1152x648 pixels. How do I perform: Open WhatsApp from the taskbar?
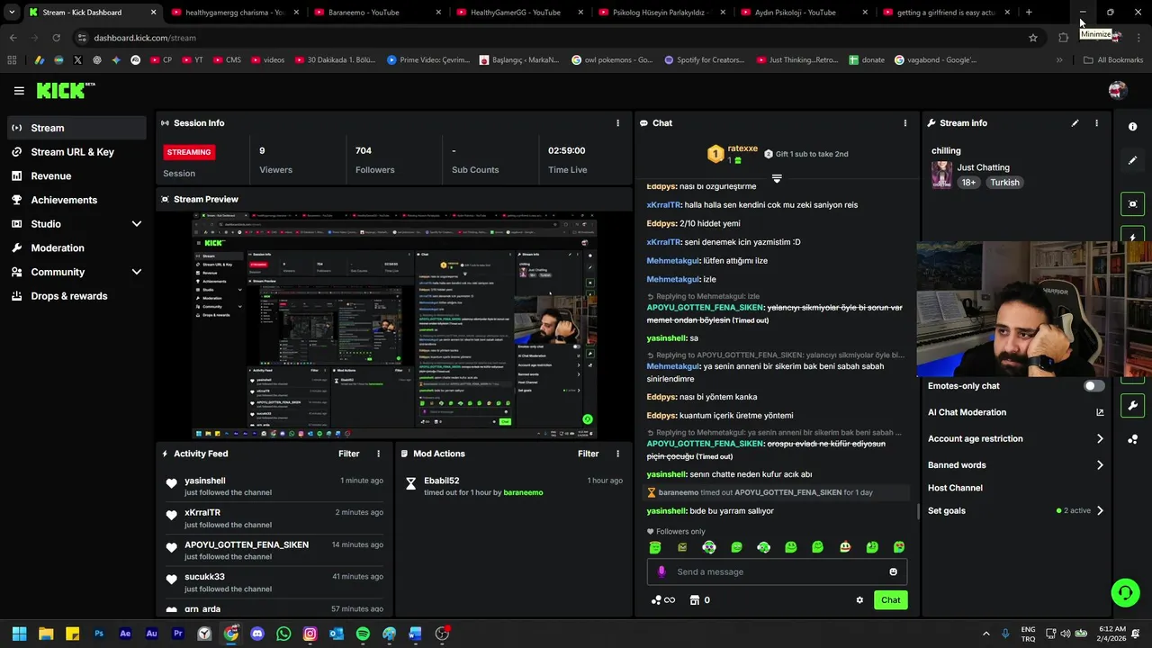pos(283,634)
